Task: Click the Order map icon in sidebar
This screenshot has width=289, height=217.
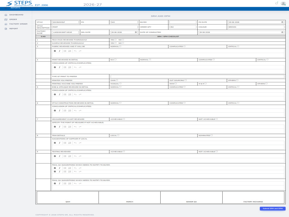Action: pyautogui.click(x=6, y=19)
